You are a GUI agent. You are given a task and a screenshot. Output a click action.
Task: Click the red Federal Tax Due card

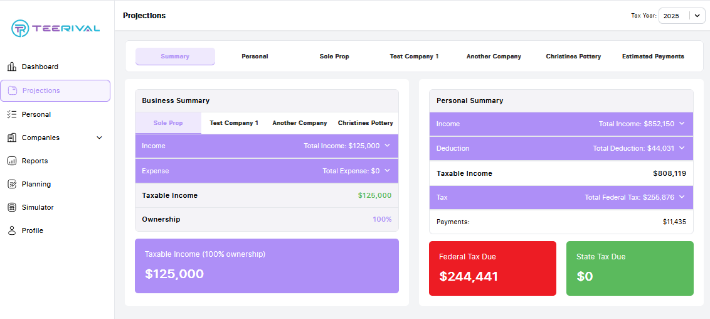(492, 268)
